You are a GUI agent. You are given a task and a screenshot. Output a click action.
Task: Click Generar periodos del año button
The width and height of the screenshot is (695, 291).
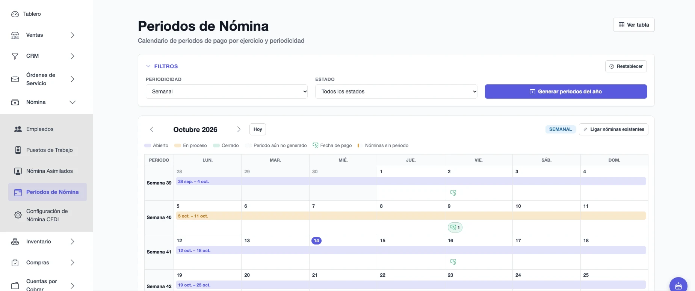[566, 91]
